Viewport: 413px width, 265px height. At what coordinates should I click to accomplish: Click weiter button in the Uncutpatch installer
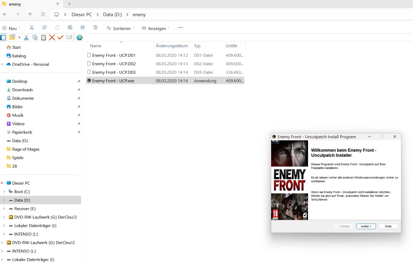pos(366,226)
